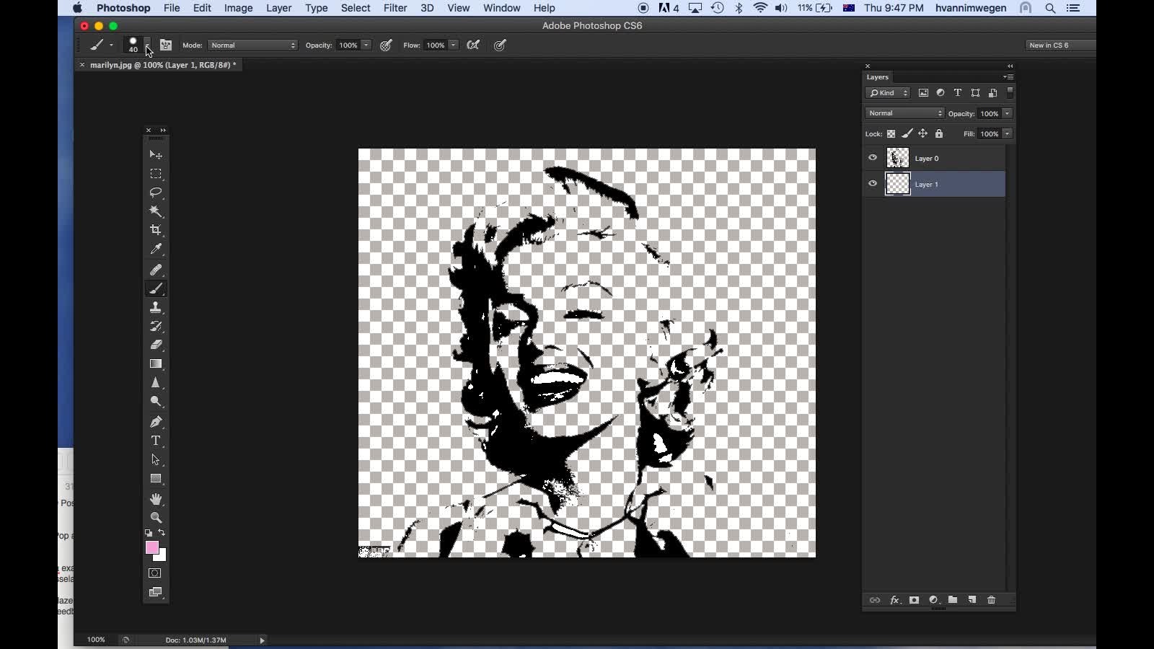Select the Healing Brush tool
This screenshot has height=649, width=1154.
coord(156,270)
